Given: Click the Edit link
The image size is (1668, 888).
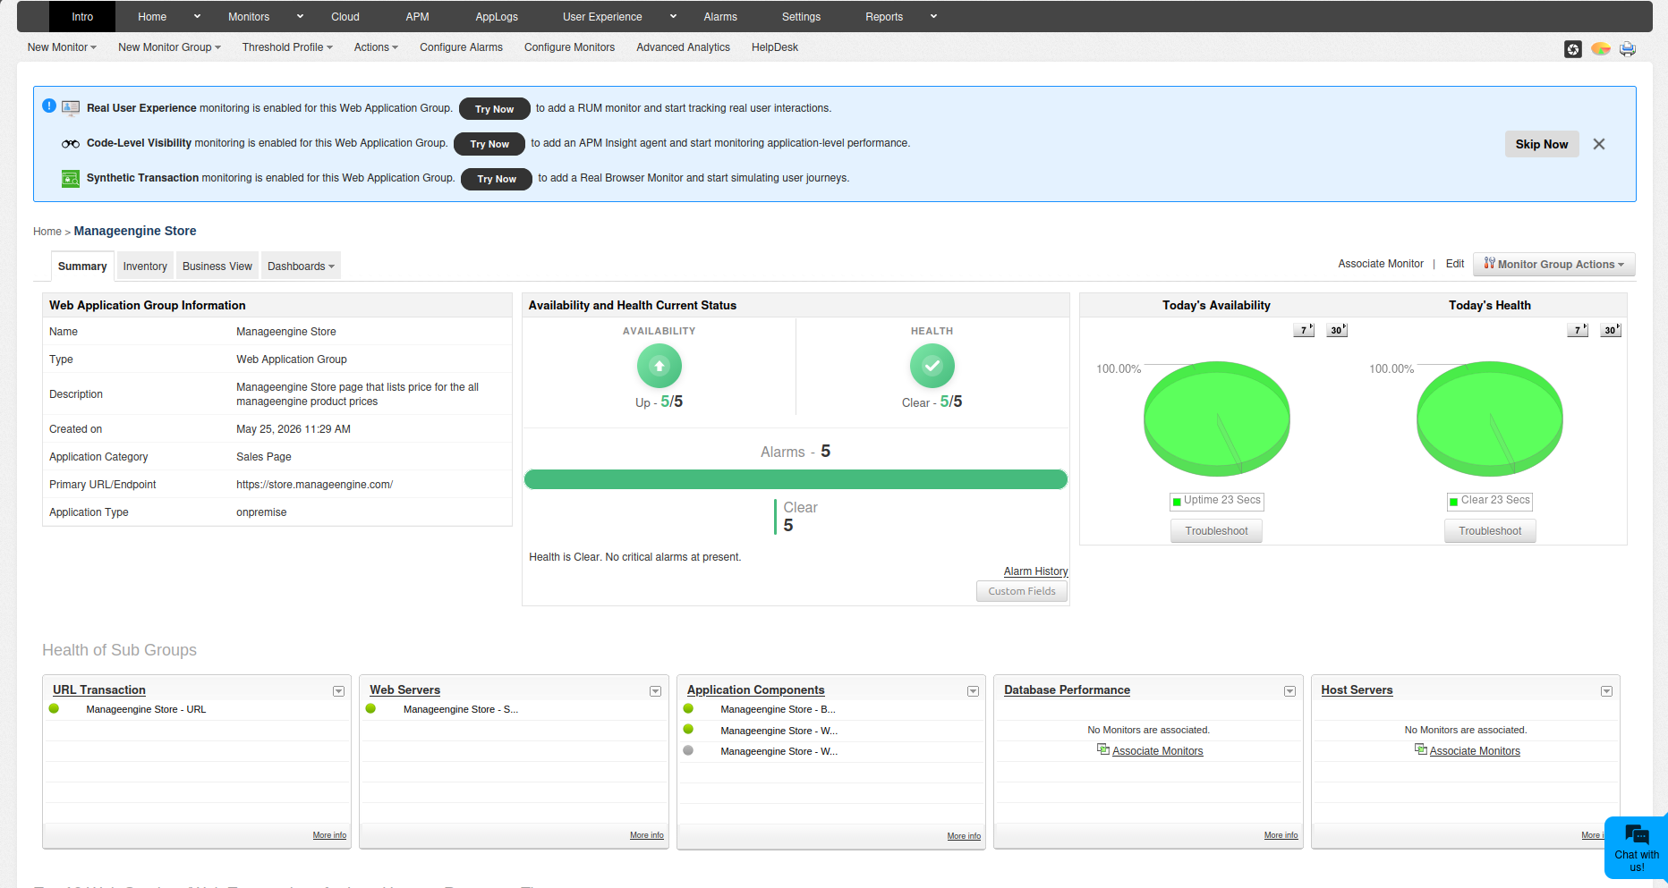Looking at the screenshot, I should (x=1455, y=264).
